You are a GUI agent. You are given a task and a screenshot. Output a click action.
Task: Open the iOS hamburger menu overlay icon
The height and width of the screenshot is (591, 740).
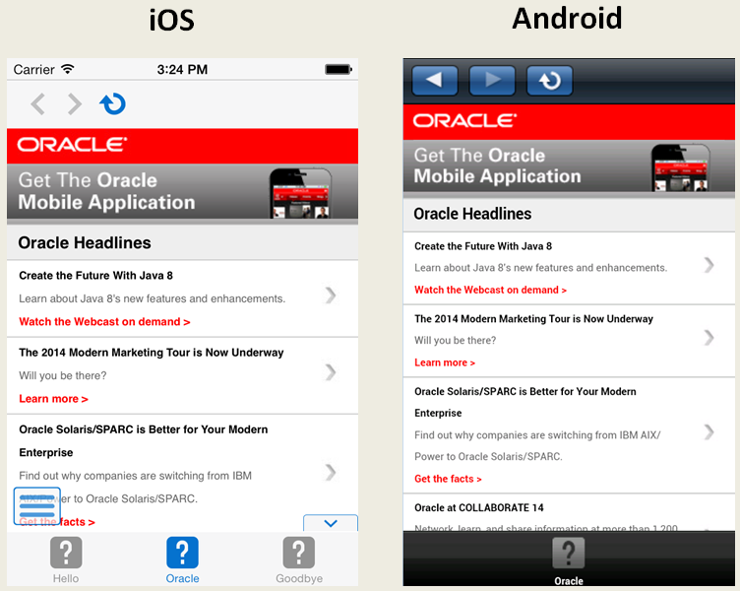click(x=37, y=506)
